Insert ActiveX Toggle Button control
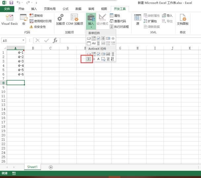 [108, 59]
